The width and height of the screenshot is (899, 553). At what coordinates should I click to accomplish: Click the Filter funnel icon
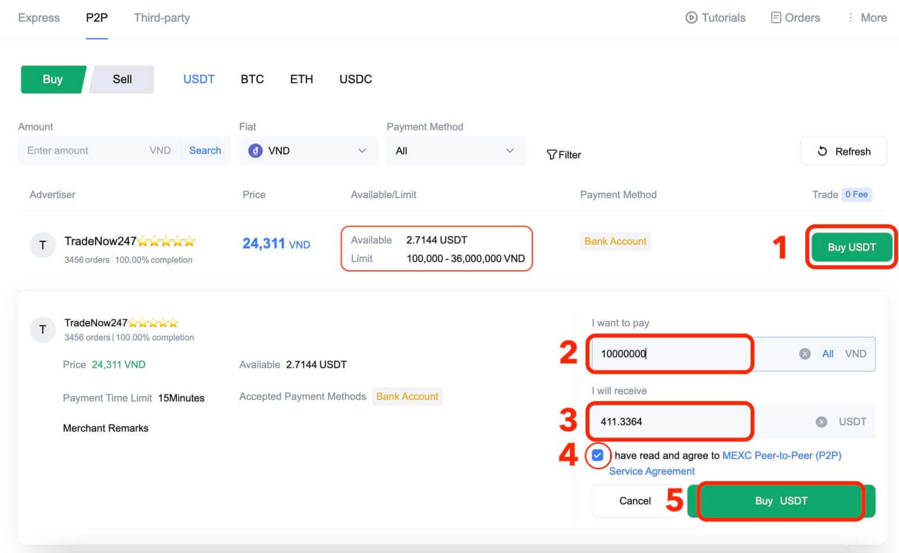coord(551,154)
